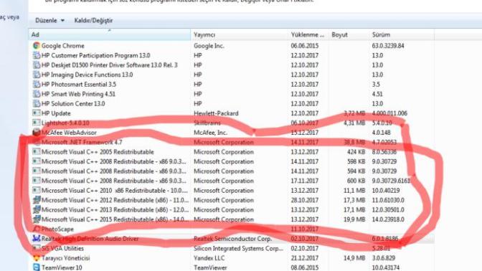
Task: Click HP Smart Web Printing icon
Action: [x=37, y=94]
